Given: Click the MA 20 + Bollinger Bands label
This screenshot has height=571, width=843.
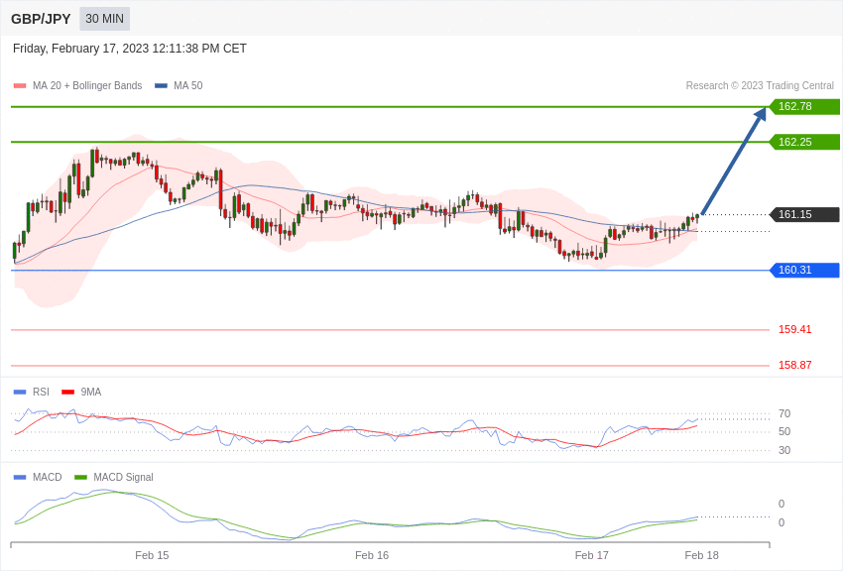Looking at the screenshot, I should coord(87,85).
